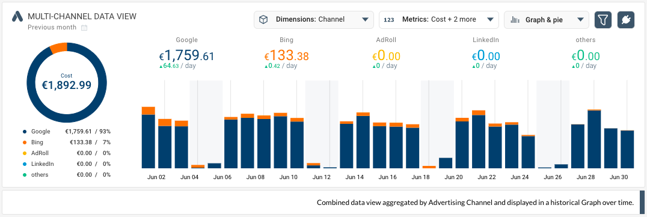Viewport: 647px width, 217px height.
Task: Click the dark scrollbar handle beside description
Action: point(642,202)
